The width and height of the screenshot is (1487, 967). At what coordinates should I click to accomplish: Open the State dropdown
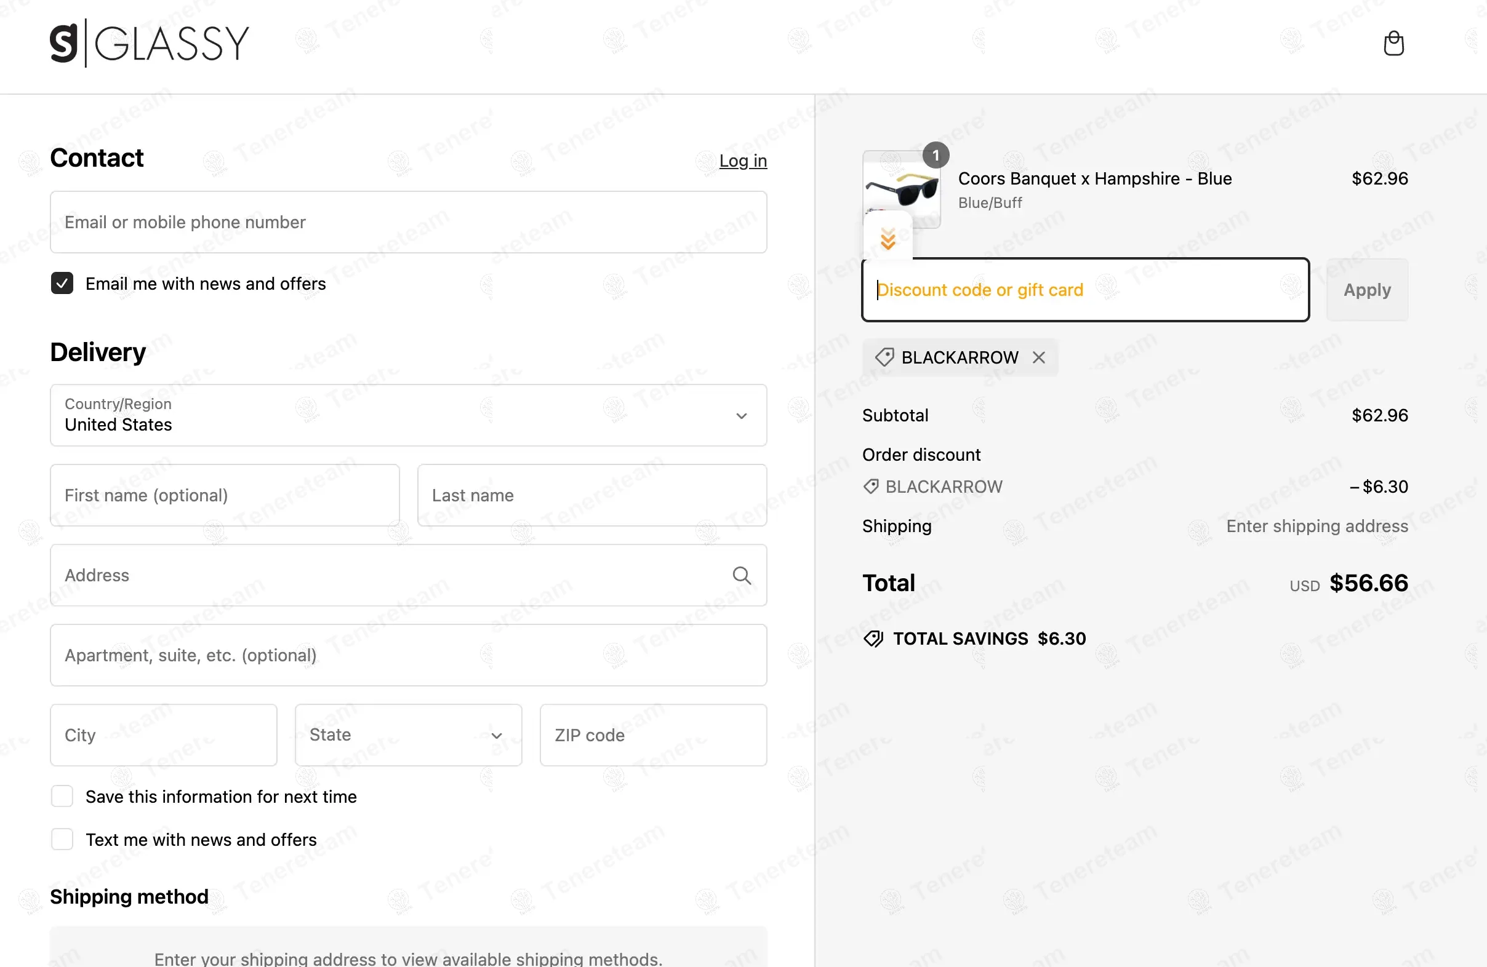pyautogui.click(x=409, y=734)
